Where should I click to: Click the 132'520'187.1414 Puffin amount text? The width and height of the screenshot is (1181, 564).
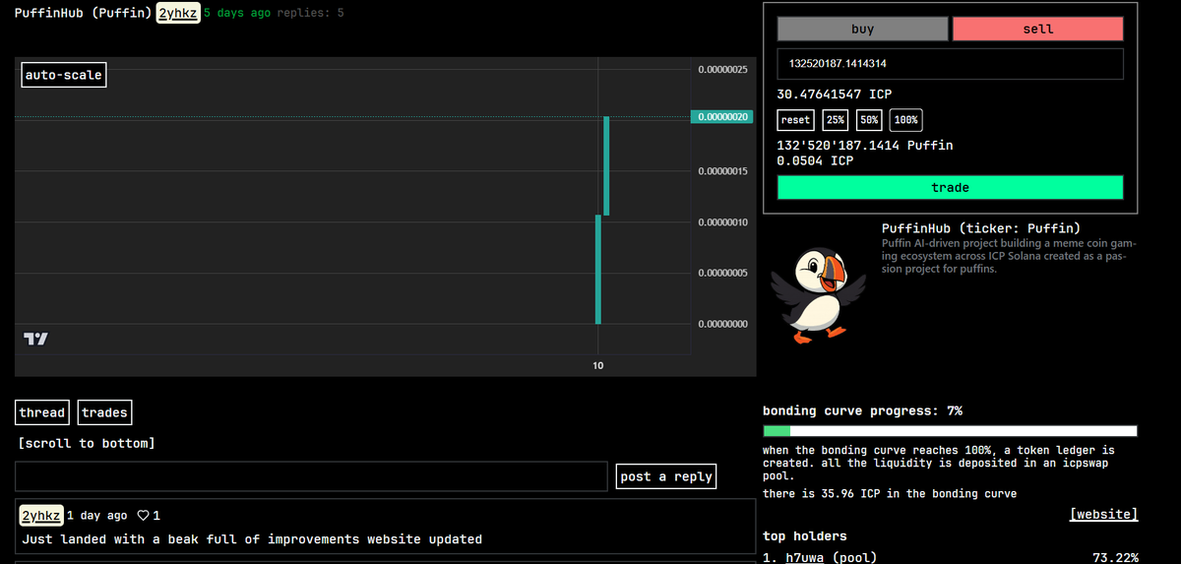[864, 145]
